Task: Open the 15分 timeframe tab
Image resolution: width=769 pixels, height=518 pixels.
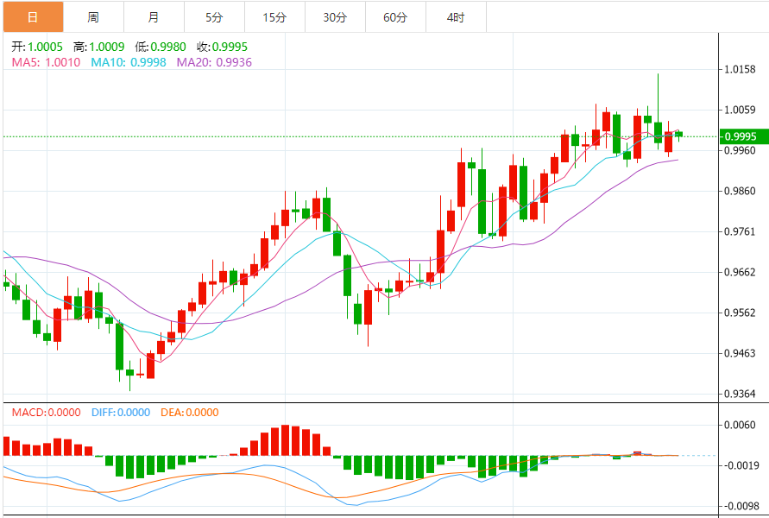Action: pos(274,17)
